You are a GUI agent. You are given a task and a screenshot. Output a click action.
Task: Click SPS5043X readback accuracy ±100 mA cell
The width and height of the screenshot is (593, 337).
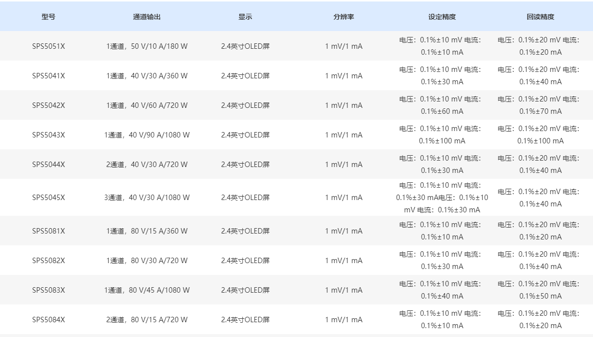(540, 135)
